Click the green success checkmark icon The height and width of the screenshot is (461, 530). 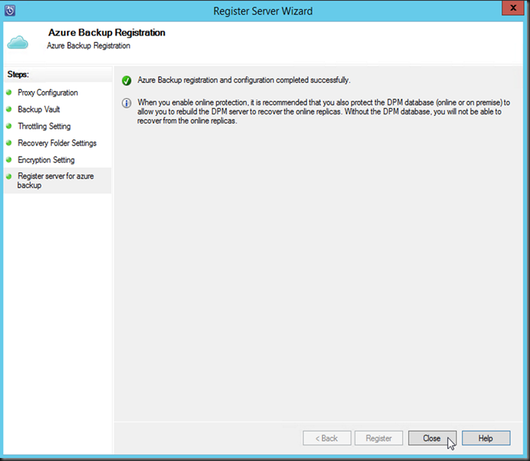pyautogui.click(x=126, y=81)
